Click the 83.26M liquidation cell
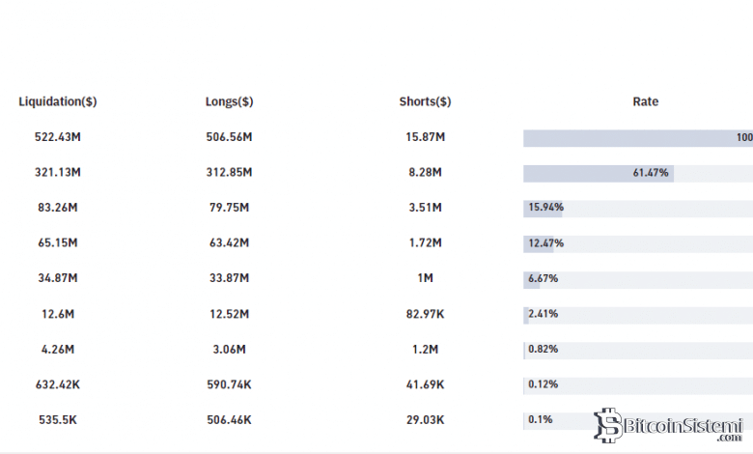Screen dimensions: 753x454 tap(58, 208)
